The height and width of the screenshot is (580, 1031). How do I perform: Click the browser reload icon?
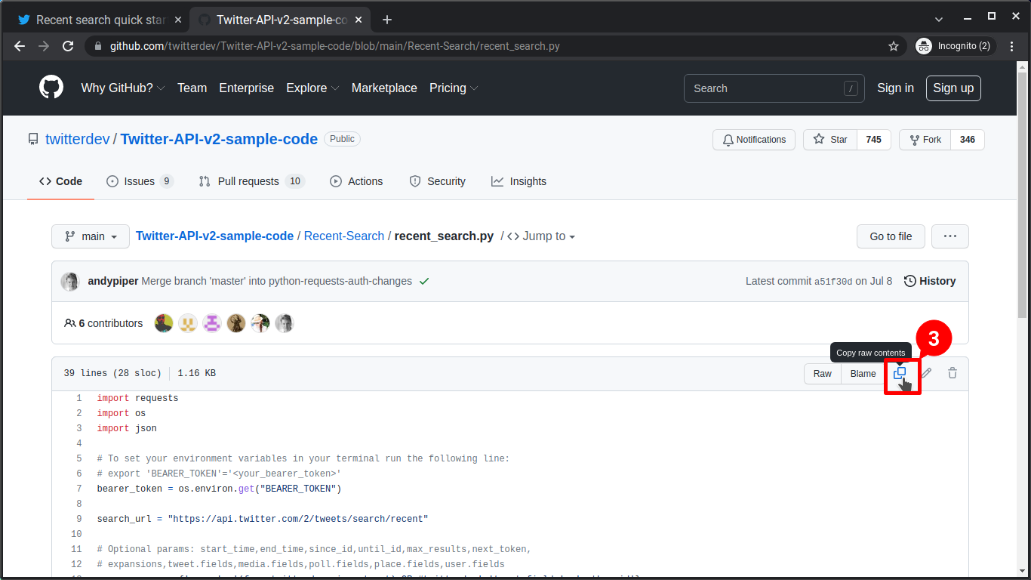(x=68, y=46)
